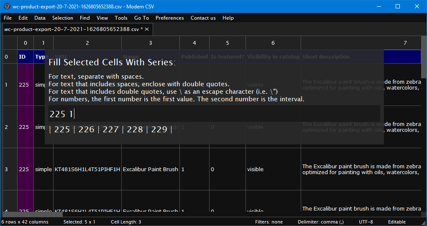Open the Preferences menu

pyautogui.click(x=170, y=18)
